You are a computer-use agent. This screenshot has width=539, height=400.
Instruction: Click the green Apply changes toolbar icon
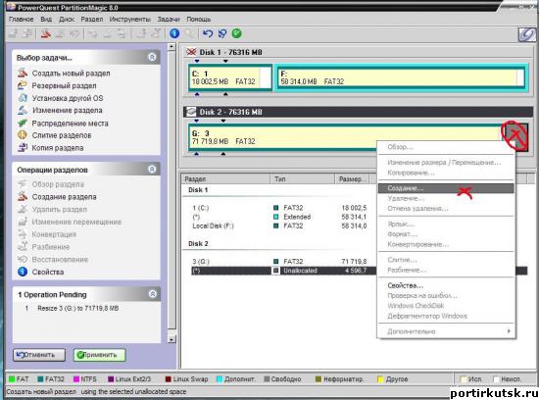point(237,33)
